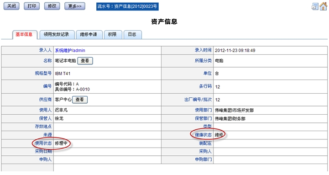Click the 申购部门 field label
This screenshot has height=175, width=329.
point(203,159)
